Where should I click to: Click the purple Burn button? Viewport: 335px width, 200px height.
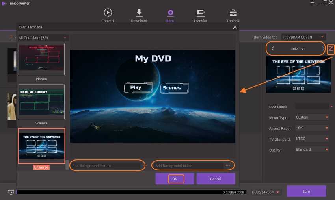[x=306, y=191]
